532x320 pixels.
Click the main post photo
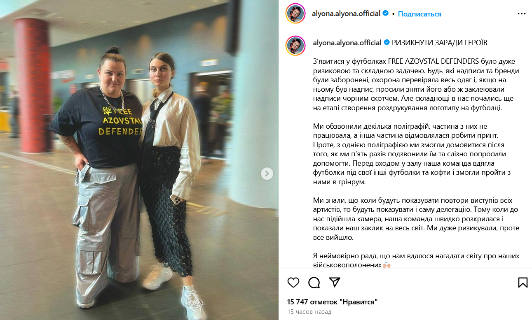tap(139, 160)
